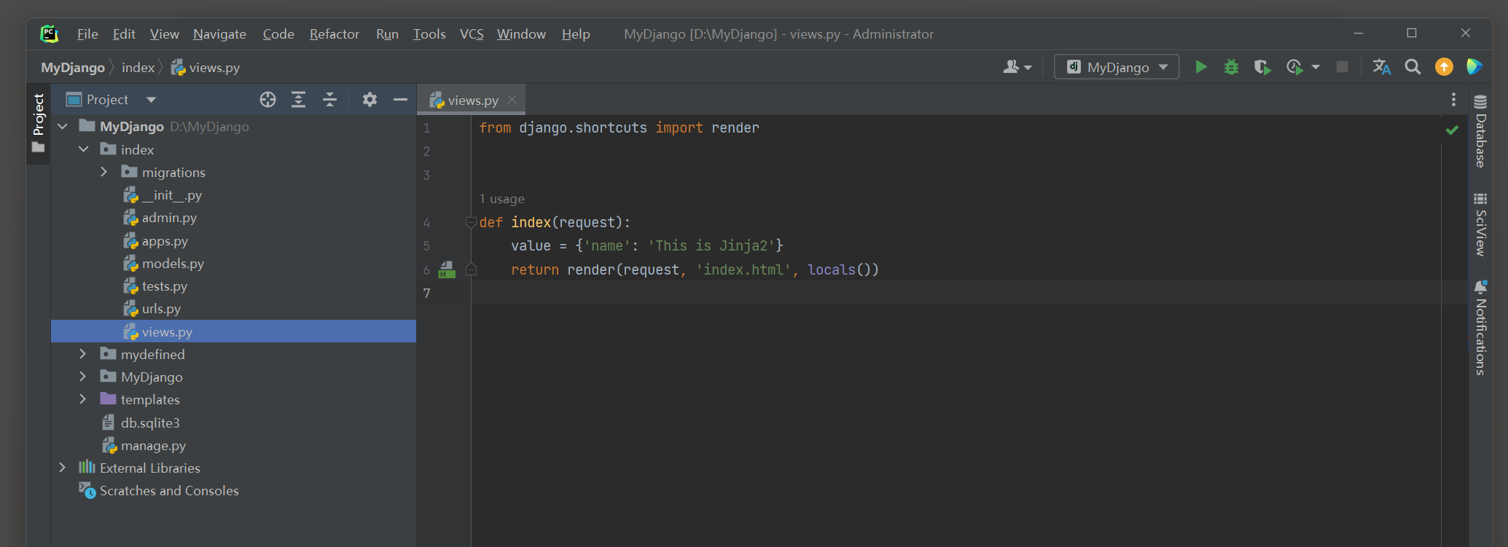The image size is (1508, 547).
Task: Click the green inspection checkmark
Action: (x=1452, y=130)
